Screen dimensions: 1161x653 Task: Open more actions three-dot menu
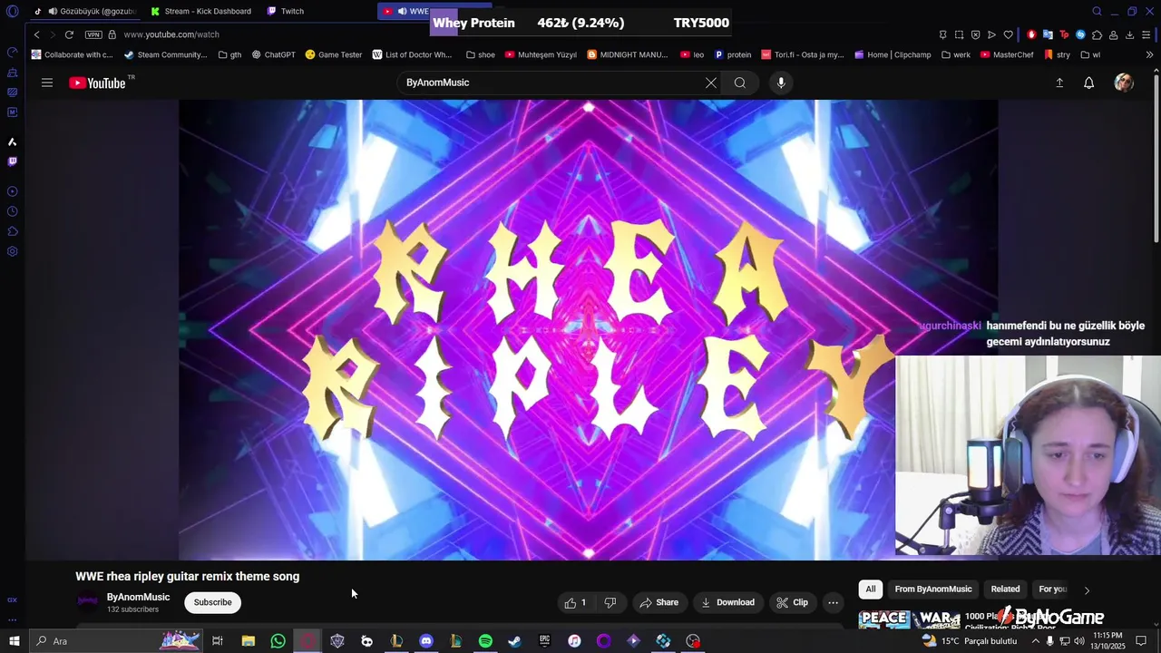[x=833, y=602]
